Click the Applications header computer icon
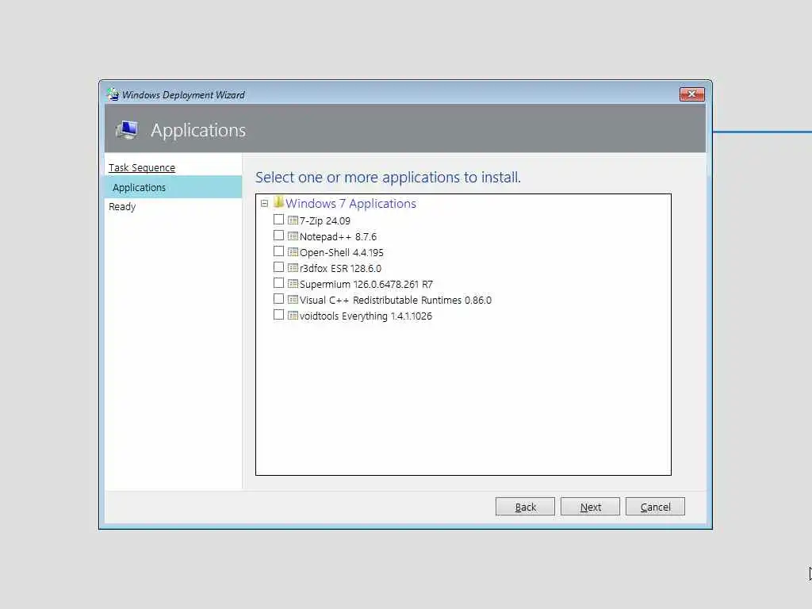Screen dimensions: 812x609 (x=127, y=129)
